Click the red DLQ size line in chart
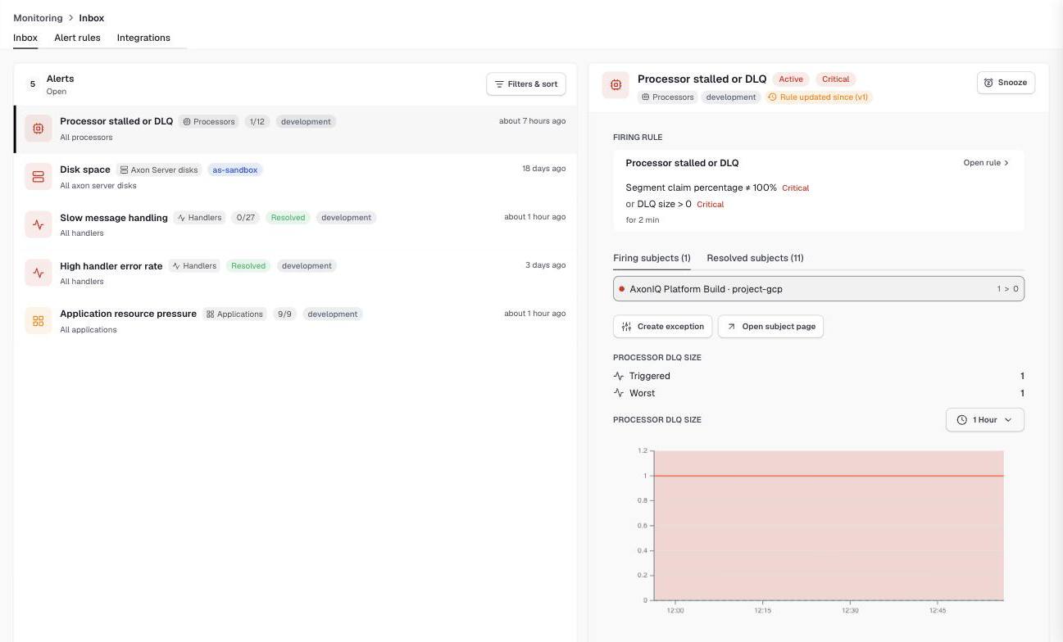 (x=829, y=476)
